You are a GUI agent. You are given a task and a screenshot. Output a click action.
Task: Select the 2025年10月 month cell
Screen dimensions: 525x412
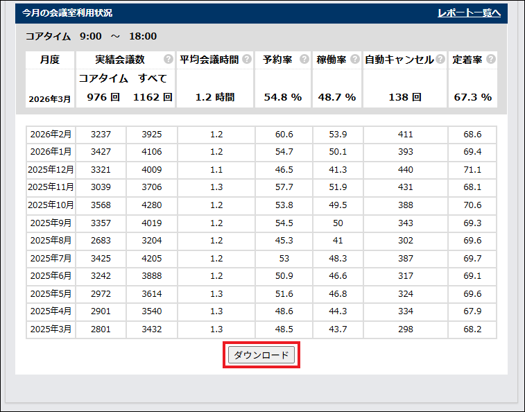pyautogui.click(x=51, y=205)
